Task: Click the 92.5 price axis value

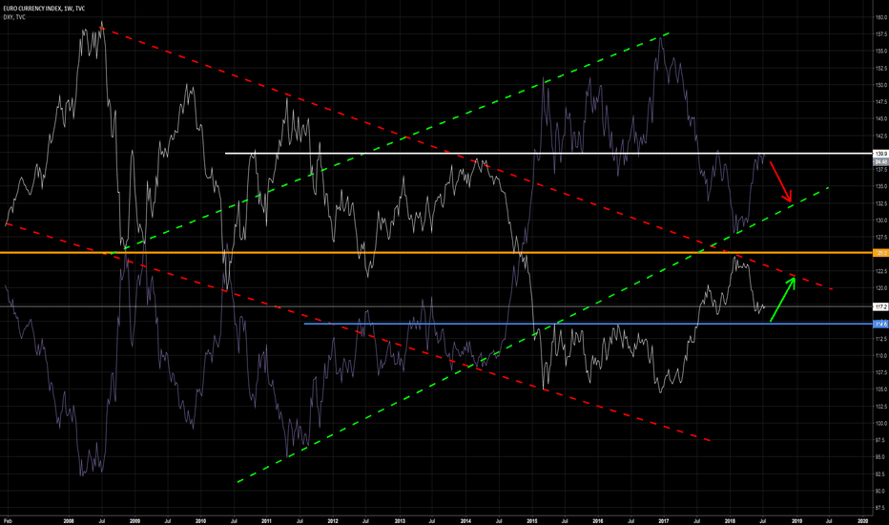Action: [881, 474]
